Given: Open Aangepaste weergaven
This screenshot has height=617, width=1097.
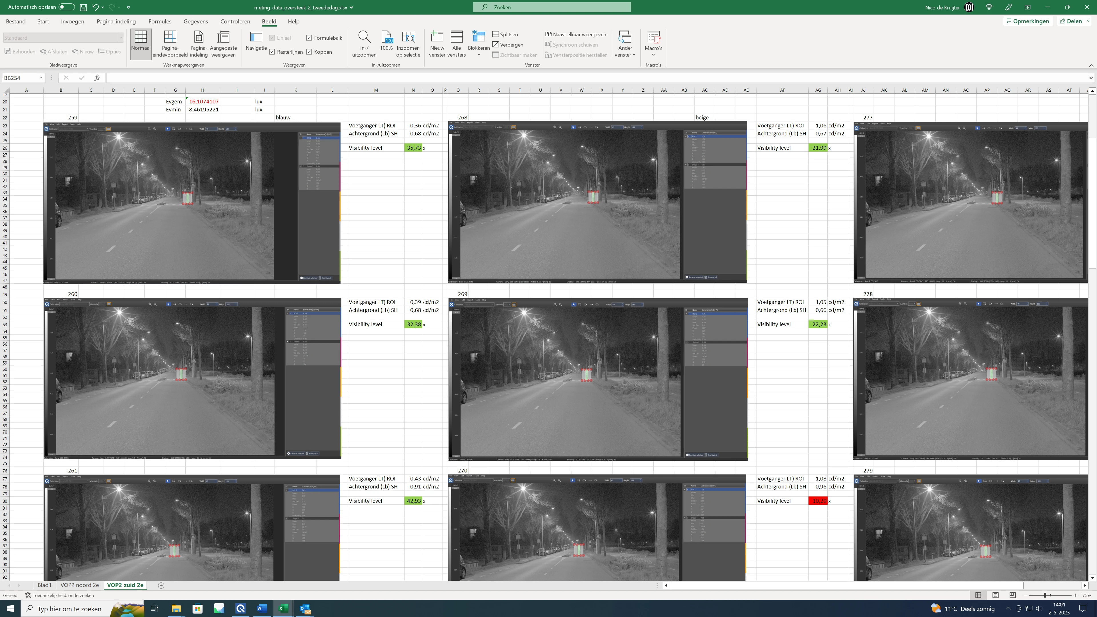Looking at the screenshot, I should (x=223, y=44).
